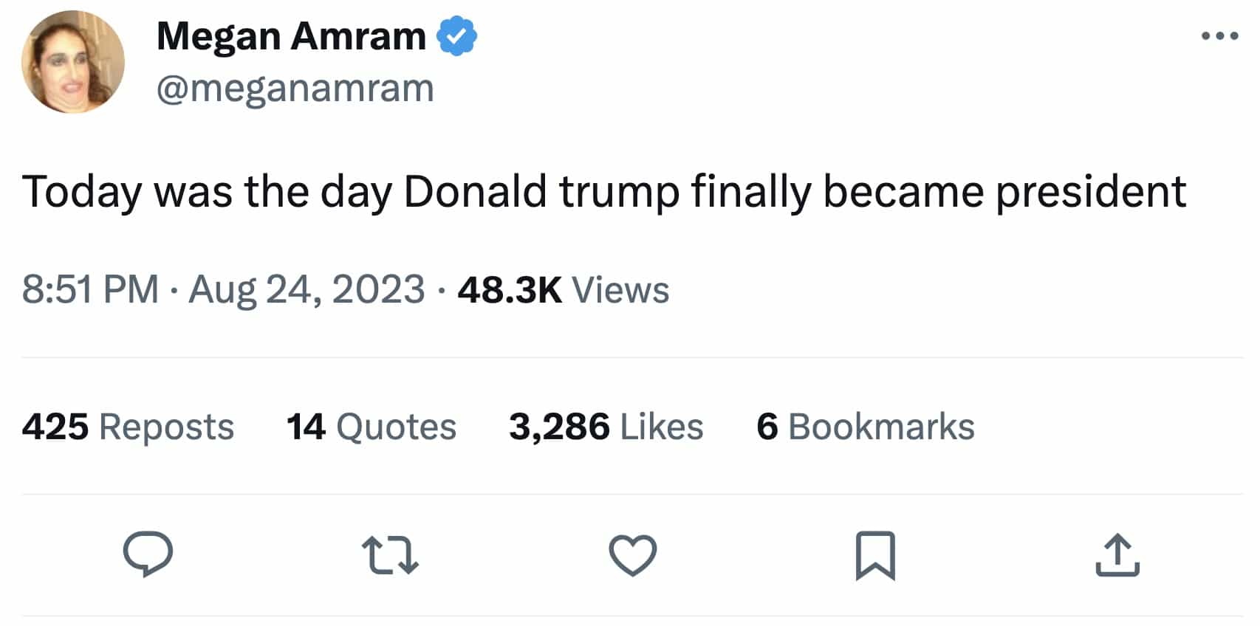Click "Donald trump" in the tweet text
Image resolution: width=1260 pixels, height=626 pixels.
541,193
